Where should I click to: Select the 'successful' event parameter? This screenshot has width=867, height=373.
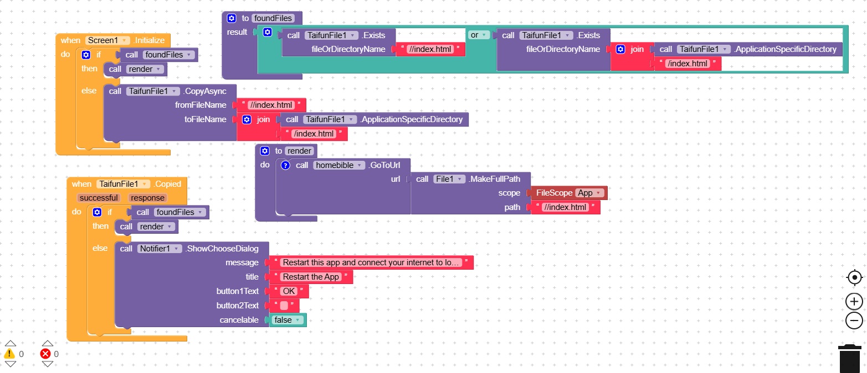point(99,198)
